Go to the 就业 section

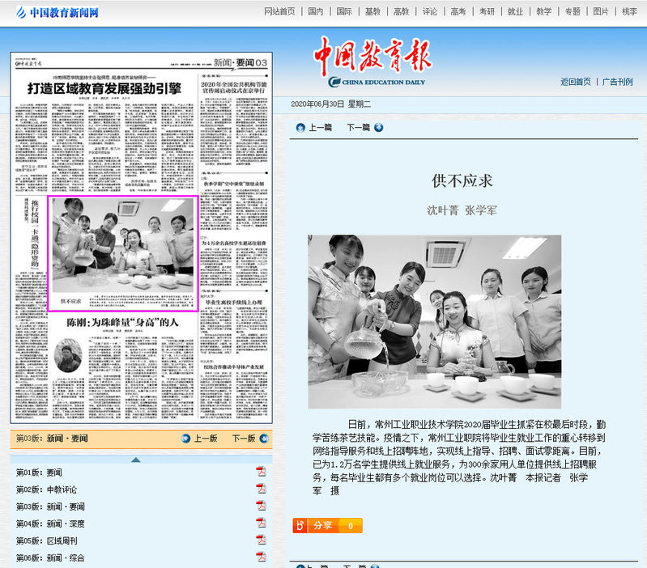pos(515,11)
